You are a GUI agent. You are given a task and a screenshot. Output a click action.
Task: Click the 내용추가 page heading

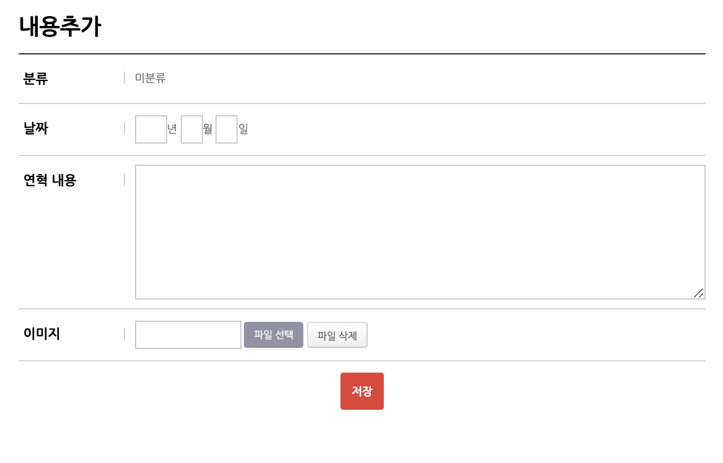click(60, 27)
